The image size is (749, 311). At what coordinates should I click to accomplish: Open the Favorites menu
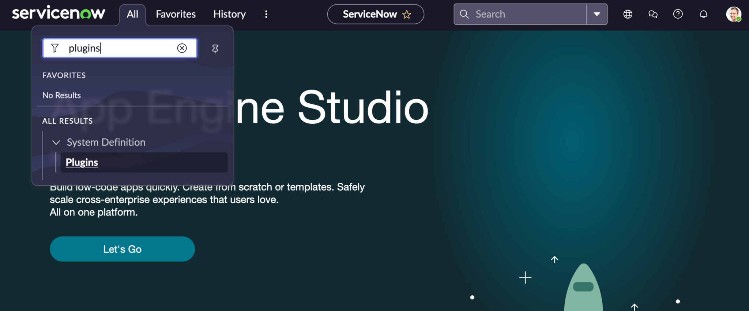click(176, 14)
